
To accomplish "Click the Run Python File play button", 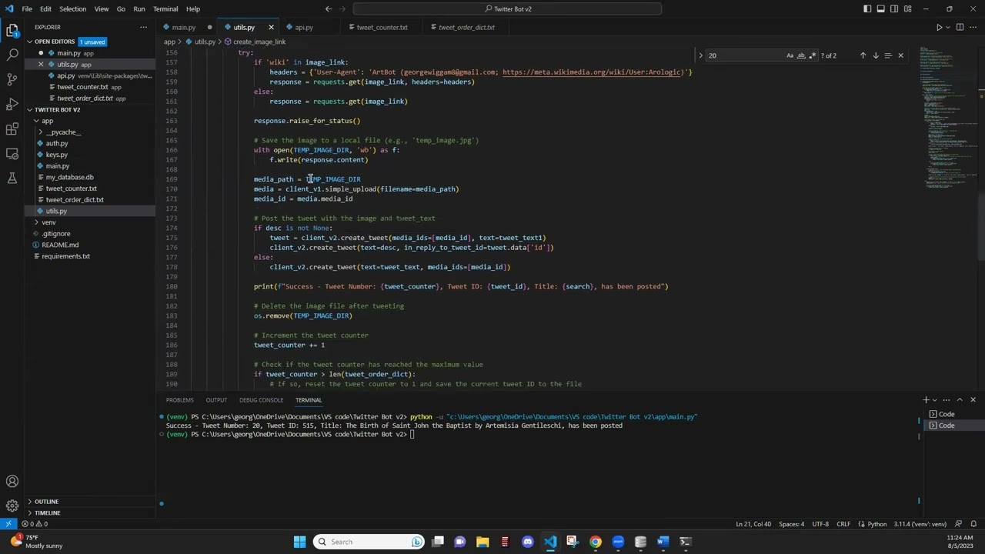I will (x=939, y=27).
